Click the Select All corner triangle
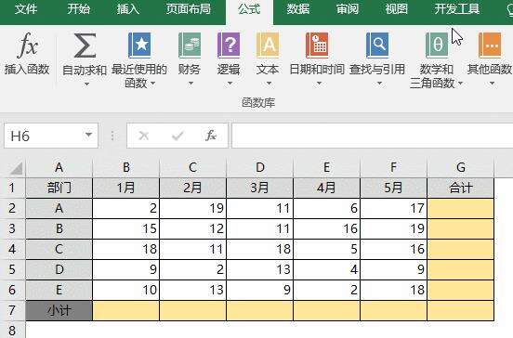 tap(16, 168)
